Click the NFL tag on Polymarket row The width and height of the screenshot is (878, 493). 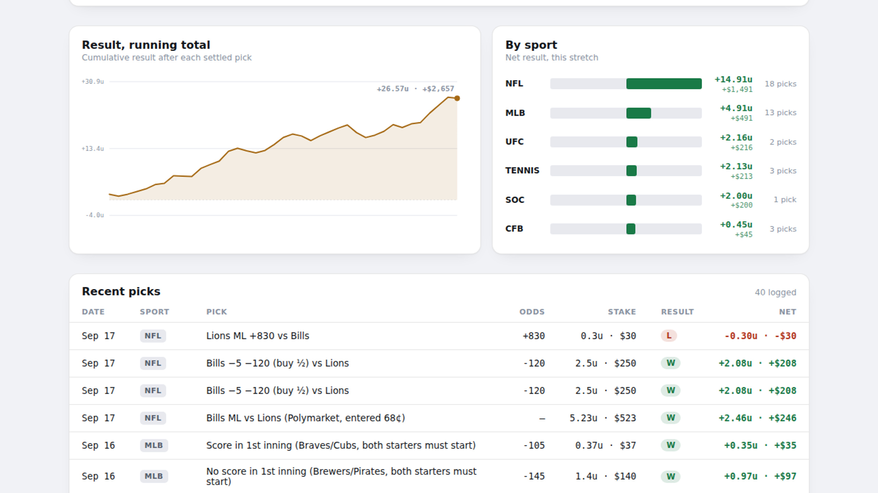click(x=153, y=418)
